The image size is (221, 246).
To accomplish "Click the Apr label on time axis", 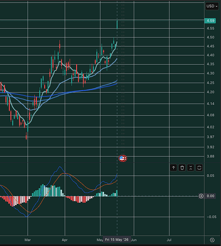I will point(65,240).
